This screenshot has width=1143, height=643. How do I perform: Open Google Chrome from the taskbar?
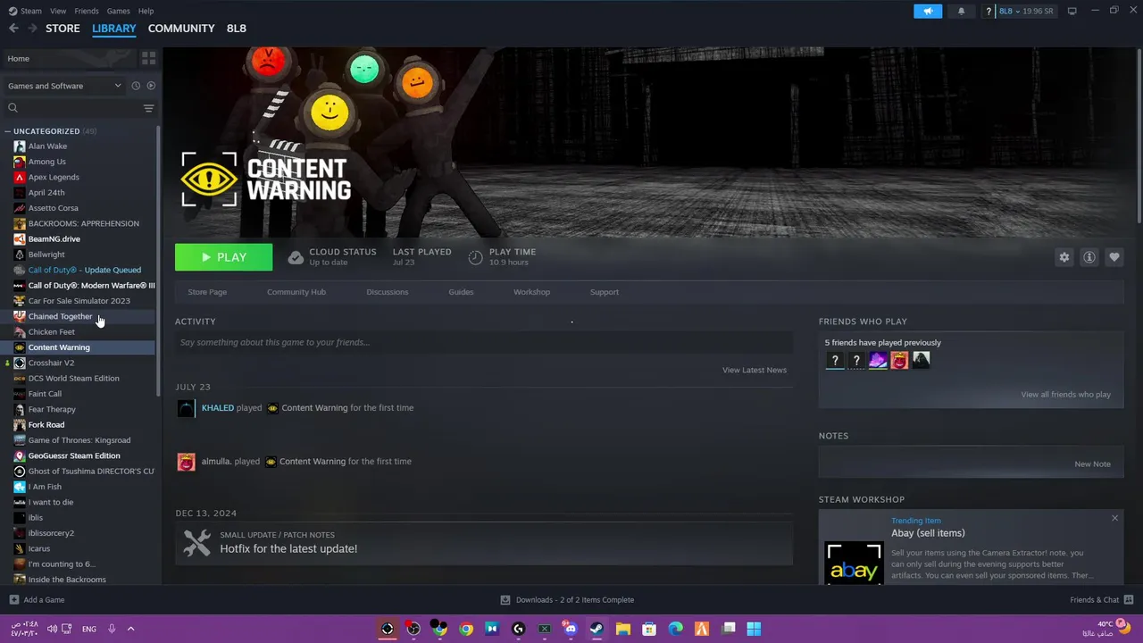(466, 629)
